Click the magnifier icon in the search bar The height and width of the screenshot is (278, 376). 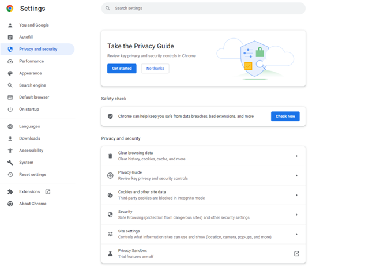108,9
